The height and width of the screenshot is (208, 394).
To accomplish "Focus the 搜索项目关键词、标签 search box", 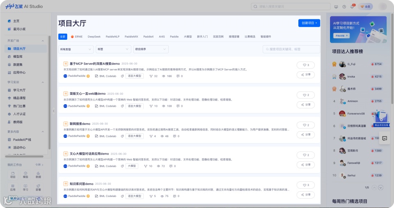I will [x=291, y=49].
